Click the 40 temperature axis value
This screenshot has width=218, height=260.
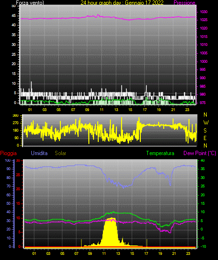203,160
